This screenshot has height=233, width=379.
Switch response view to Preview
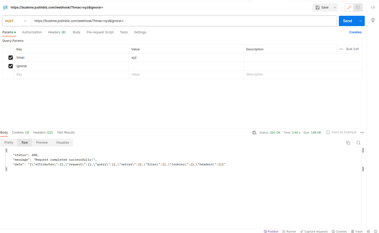42,143
